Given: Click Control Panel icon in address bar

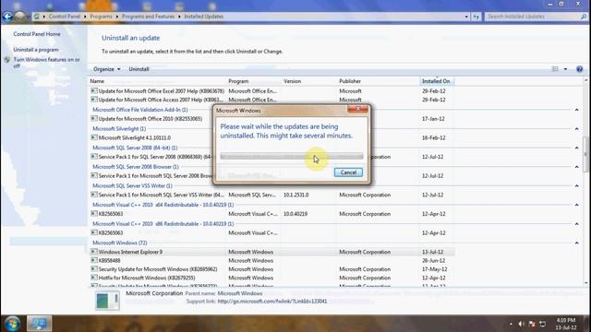Looking at the screenshot, I should (36, 17).
